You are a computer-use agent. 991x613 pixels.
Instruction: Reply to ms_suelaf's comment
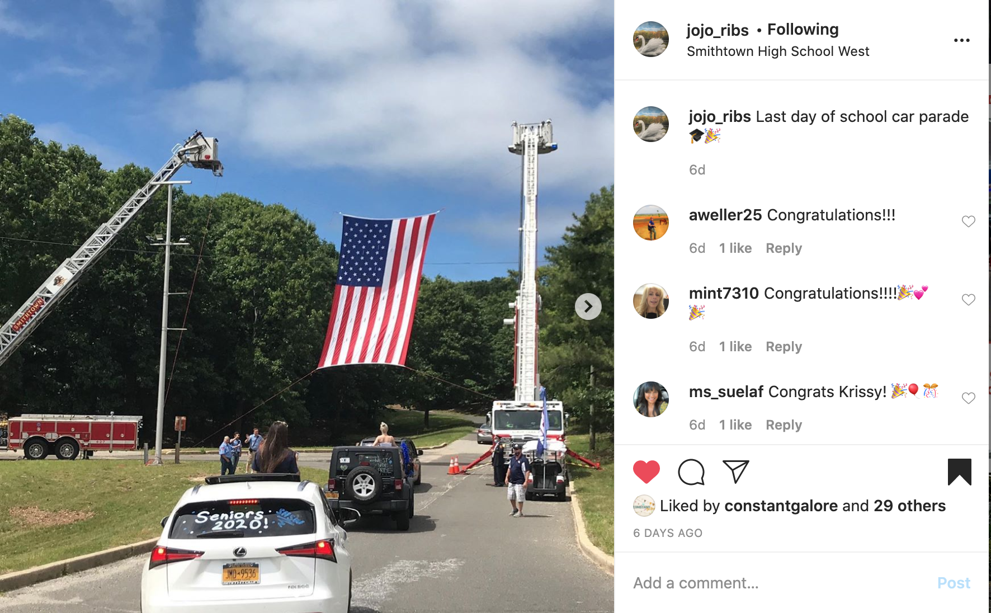(x=784, y=425)
